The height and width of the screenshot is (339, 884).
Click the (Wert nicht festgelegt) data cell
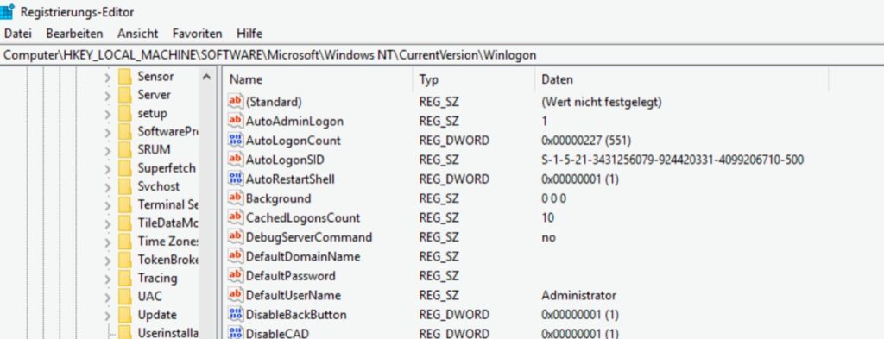click(602, 102)
